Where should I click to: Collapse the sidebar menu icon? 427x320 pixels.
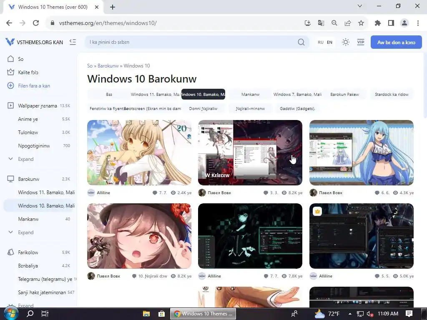pos(73,42)
